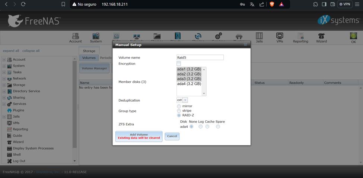The image size is (363, 178).
Task: Reload the browser page
Action: point(23,4)
